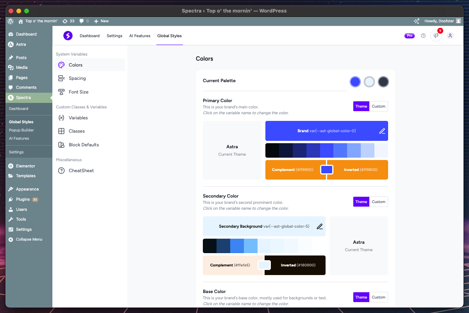This screenshot has width=469, height=313.
Task: Click the Spectra logo icon
Action: click(x=68, y=36)
